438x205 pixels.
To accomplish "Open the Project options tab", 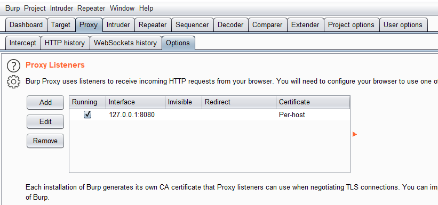I will [351, 25].
